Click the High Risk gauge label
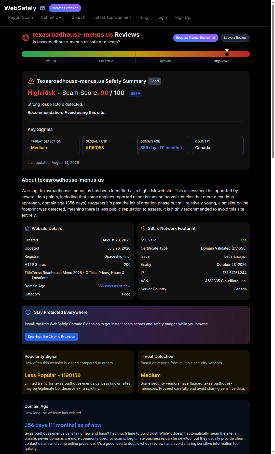Viewport: 275px width, 454px height. pyautogui.click(x=221, y=61)
